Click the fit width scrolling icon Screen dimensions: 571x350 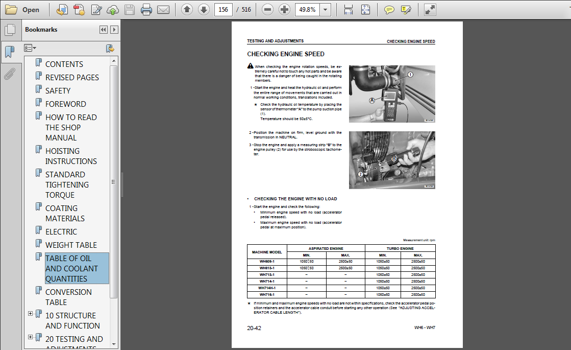(x=349, y=10)
